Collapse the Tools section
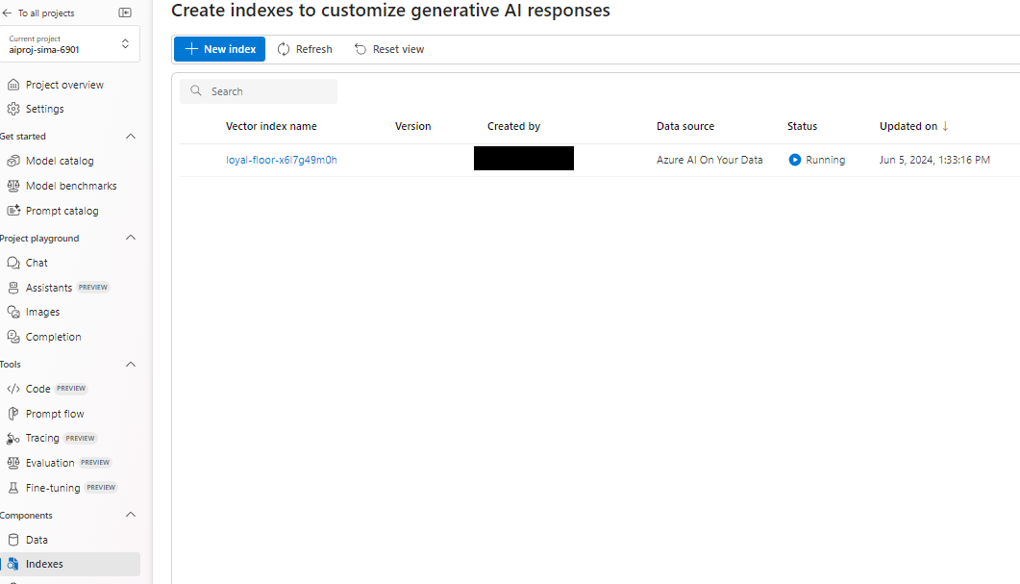Viewport: 1020px width, 584px height. click(x=131, y=364)
